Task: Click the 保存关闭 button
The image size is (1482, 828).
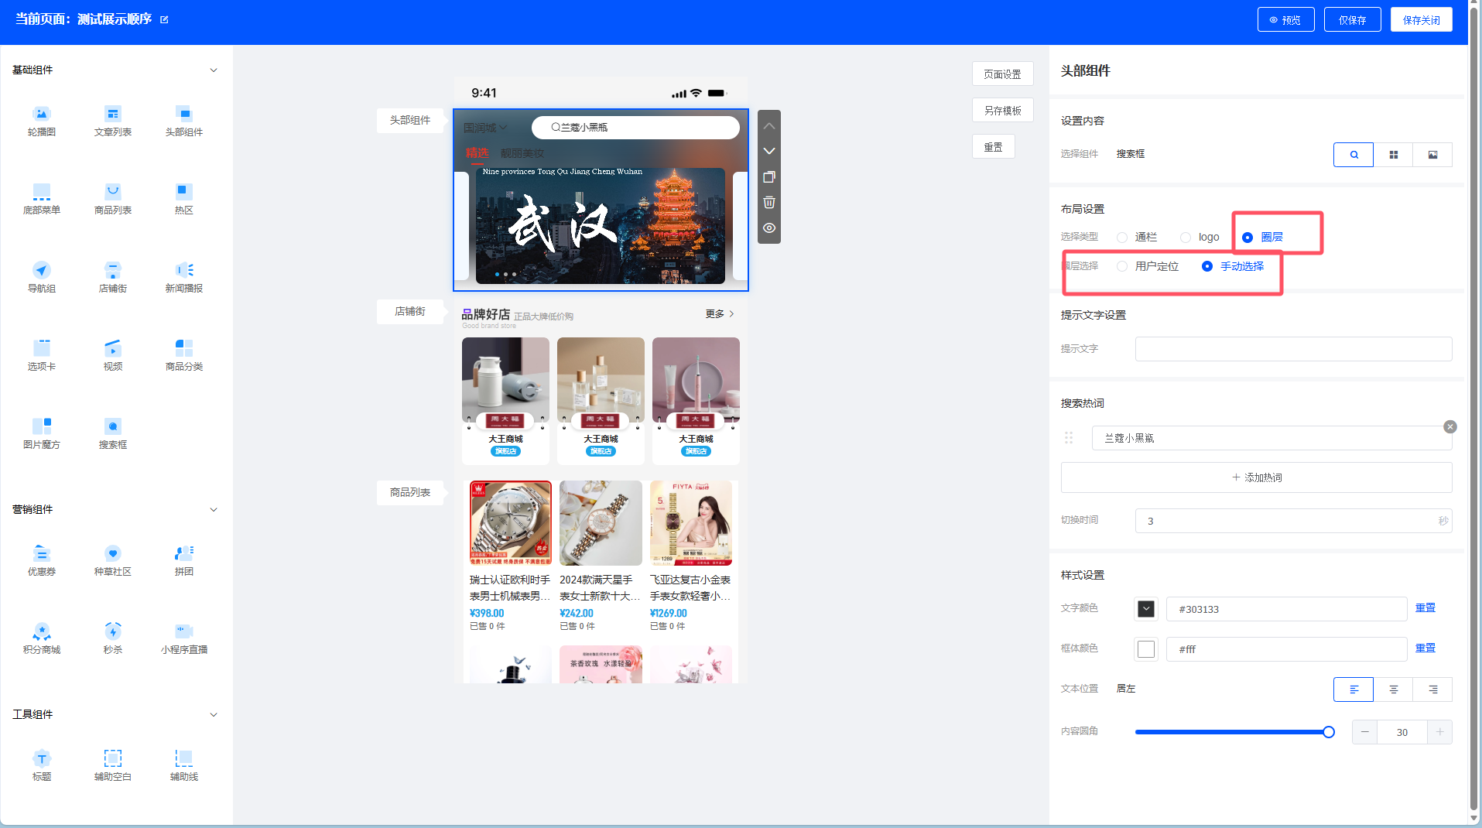Action: point(1421,20)
